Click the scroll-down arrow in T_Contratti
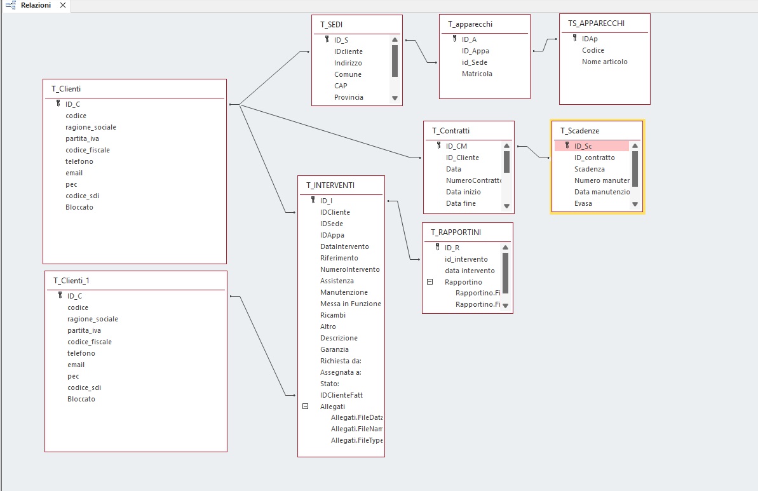 (506, 206)
